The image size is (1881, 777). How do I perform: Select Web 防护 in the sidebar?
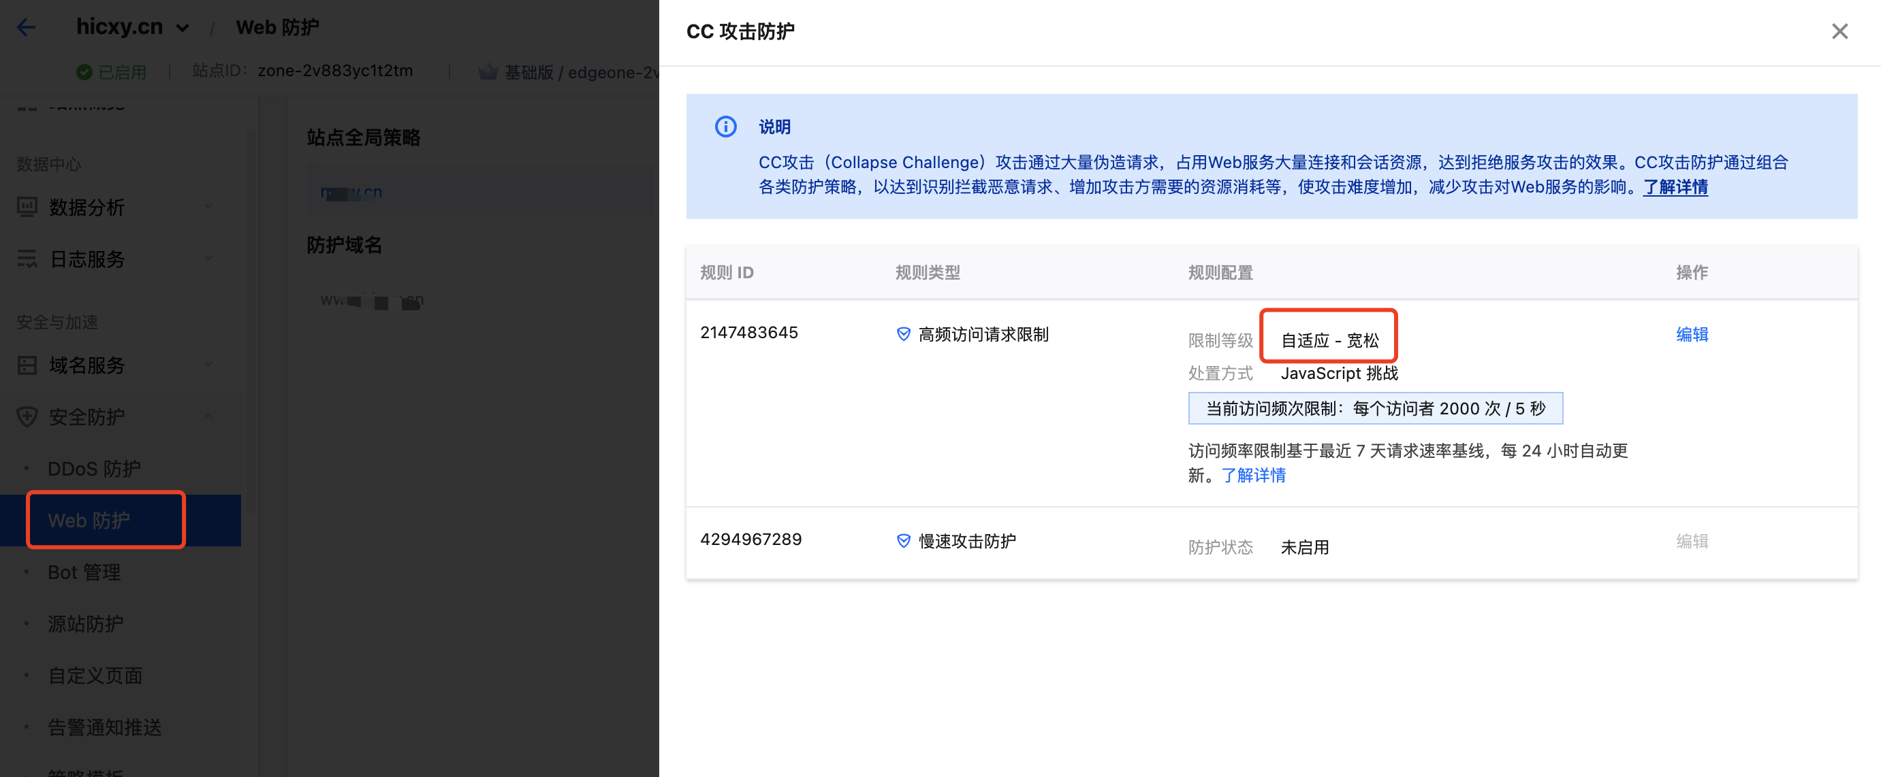coord(89,521)
